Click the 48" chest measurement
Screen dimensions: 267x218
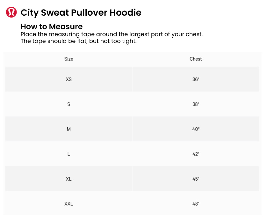196,204
